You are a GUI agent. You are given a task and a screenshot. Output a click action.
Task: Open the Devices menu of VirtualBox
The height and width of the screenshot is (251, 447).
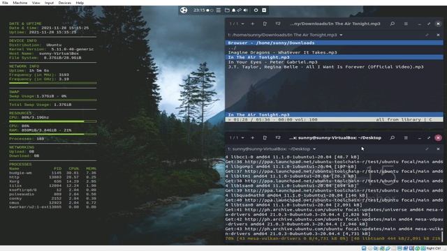[x=65, y=3]
